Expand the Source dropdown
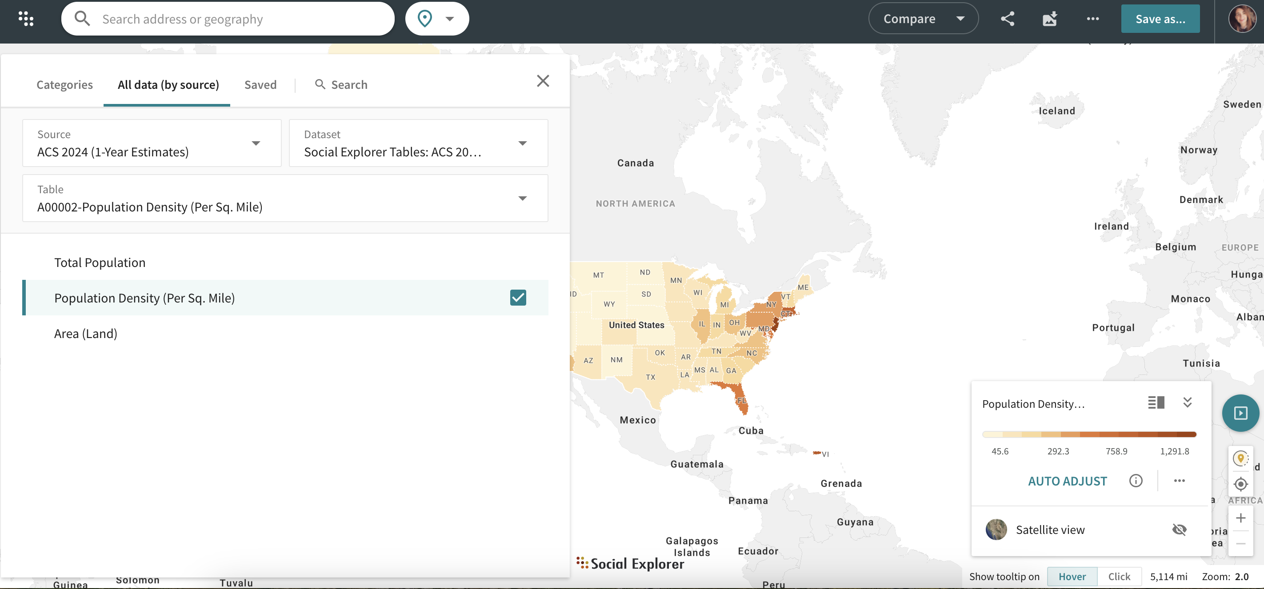 coord(152,143)
